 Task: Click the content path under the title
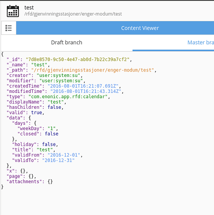pos(73,14)
